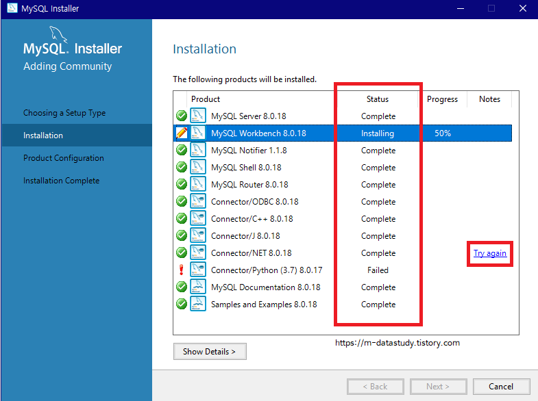The width and height of the screenshot is (538, 401).
Task: Select the MySQL Server 8.0.18 row
Action: 343,116
